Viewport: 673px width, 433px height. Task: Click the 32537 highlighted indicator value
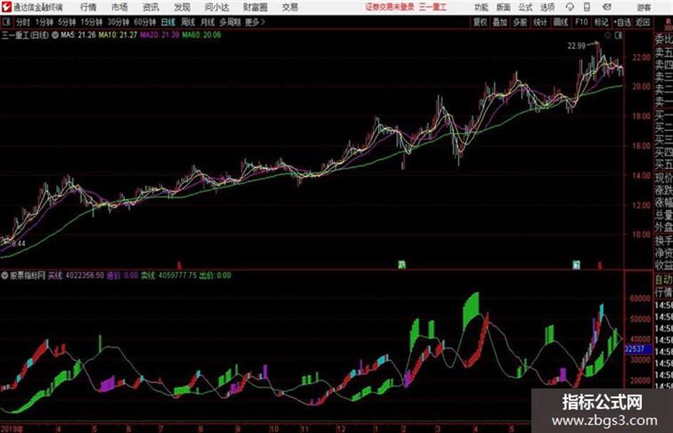pos(635,349)
